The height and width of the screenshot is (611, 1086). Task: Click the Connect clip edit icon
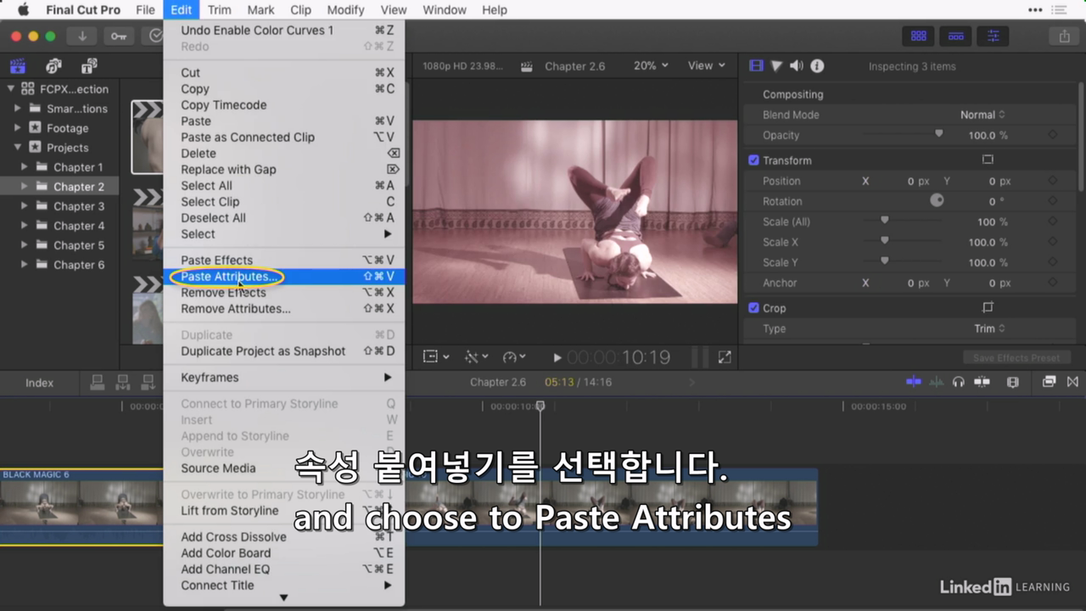click(x=98, y=382)
